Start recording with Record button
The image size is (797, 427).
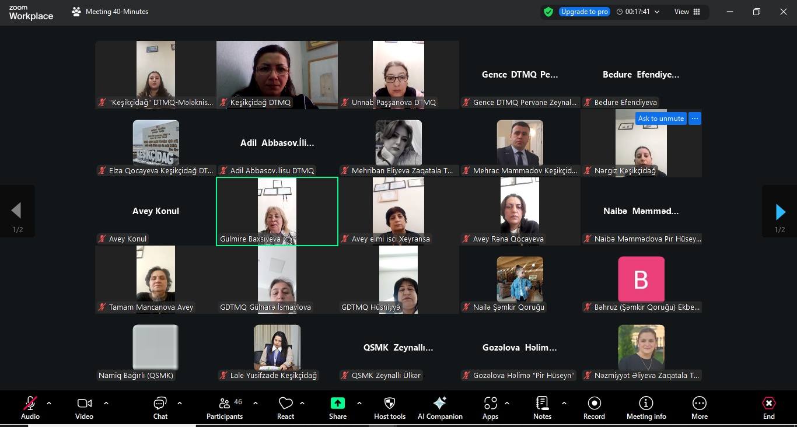[x=594, y=408]
